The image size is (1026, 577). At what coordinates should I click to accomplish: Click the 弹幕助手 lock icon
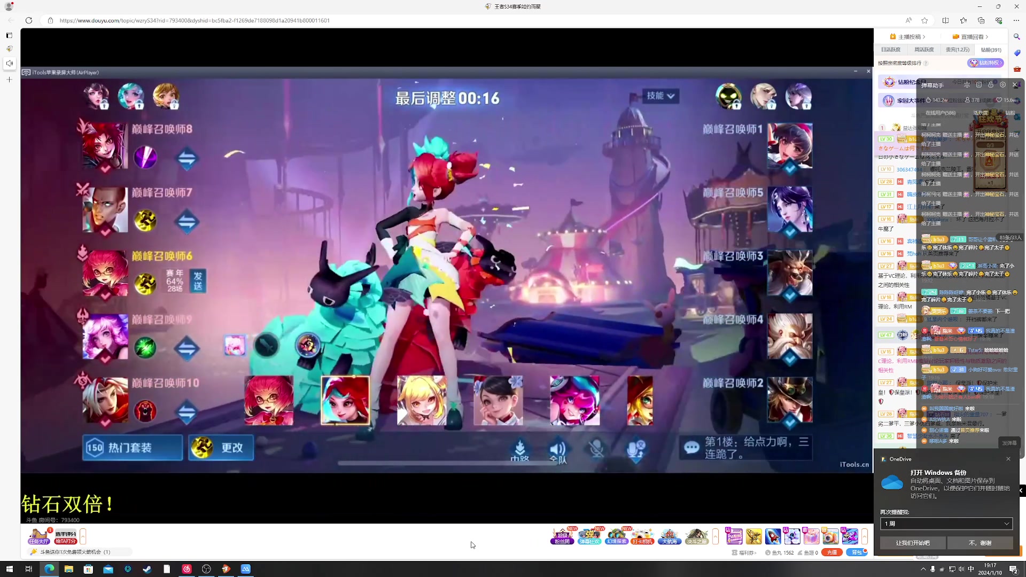click(991, 85)
